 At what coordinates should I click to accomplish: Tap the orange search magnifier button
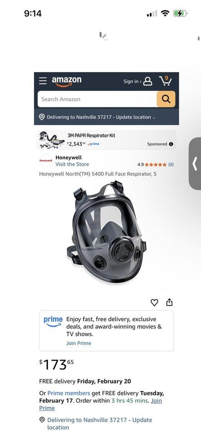[x=166, y=99]
